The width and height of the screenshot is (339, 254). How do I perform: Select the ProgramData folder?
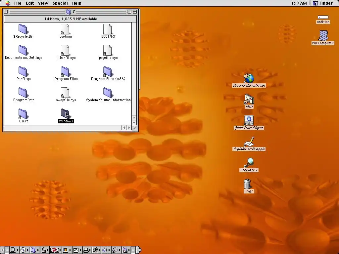(24, 95)
